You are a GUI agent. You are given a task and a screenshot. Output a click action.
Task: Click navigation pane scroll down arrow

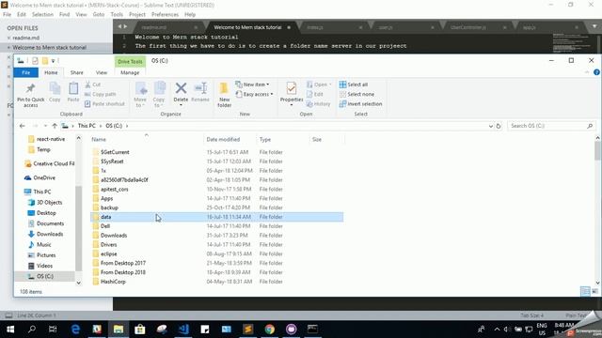point(79,283)
